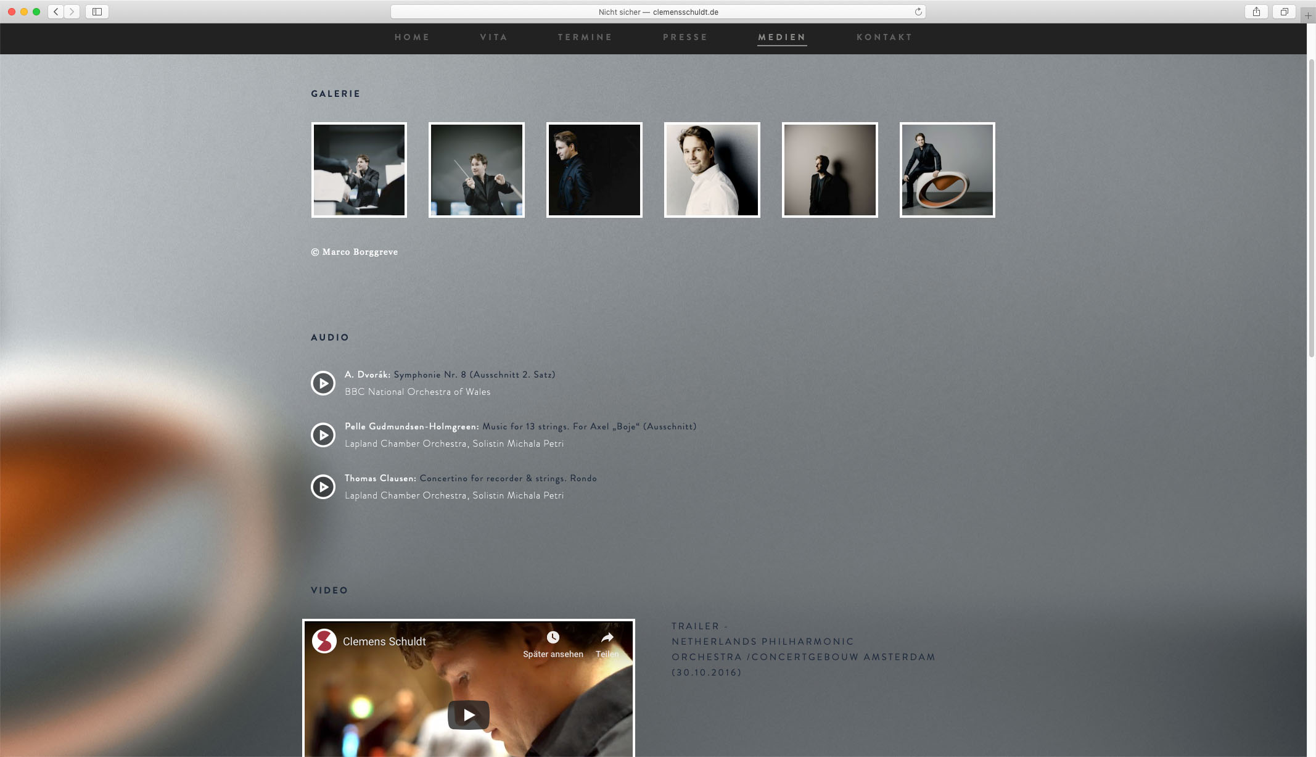Open gallery photo with sculpture chair
Screen dimensions: 1316x757
coord(947,170)
